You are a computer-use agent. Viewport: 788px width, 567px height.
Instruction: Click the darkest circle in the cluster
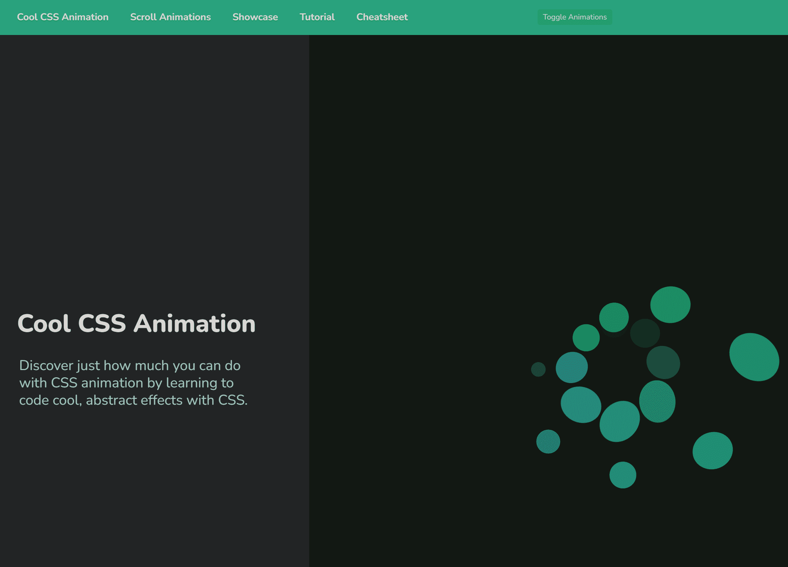645,334
